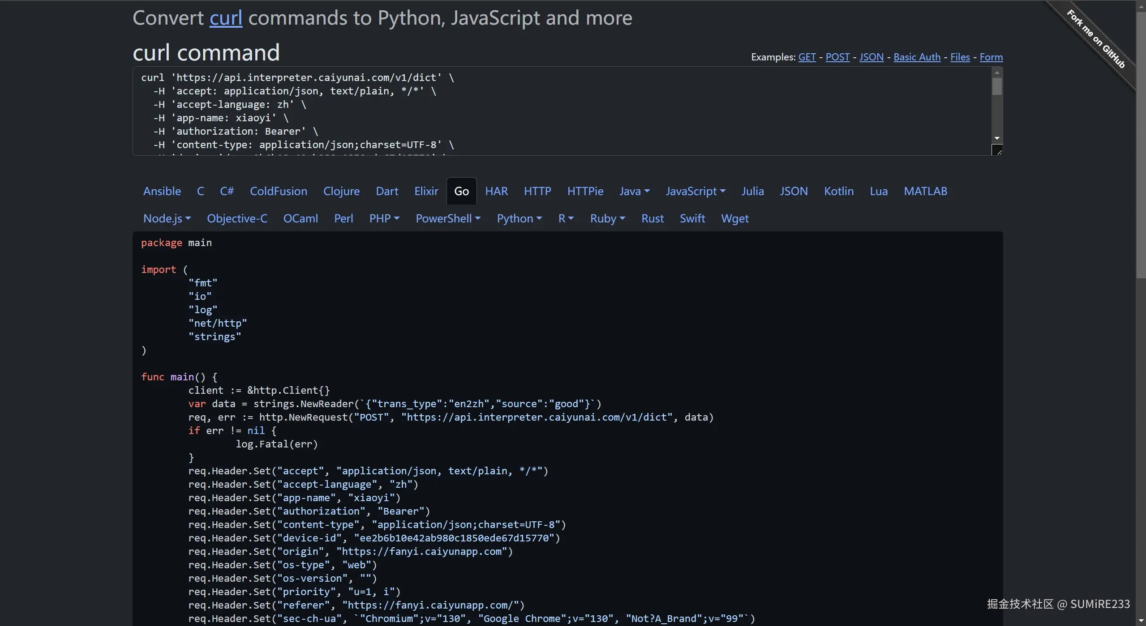Screen dimensions: 1146x626
Task: Expand the Node.js dropdown
Action: [x=167, y=219]
